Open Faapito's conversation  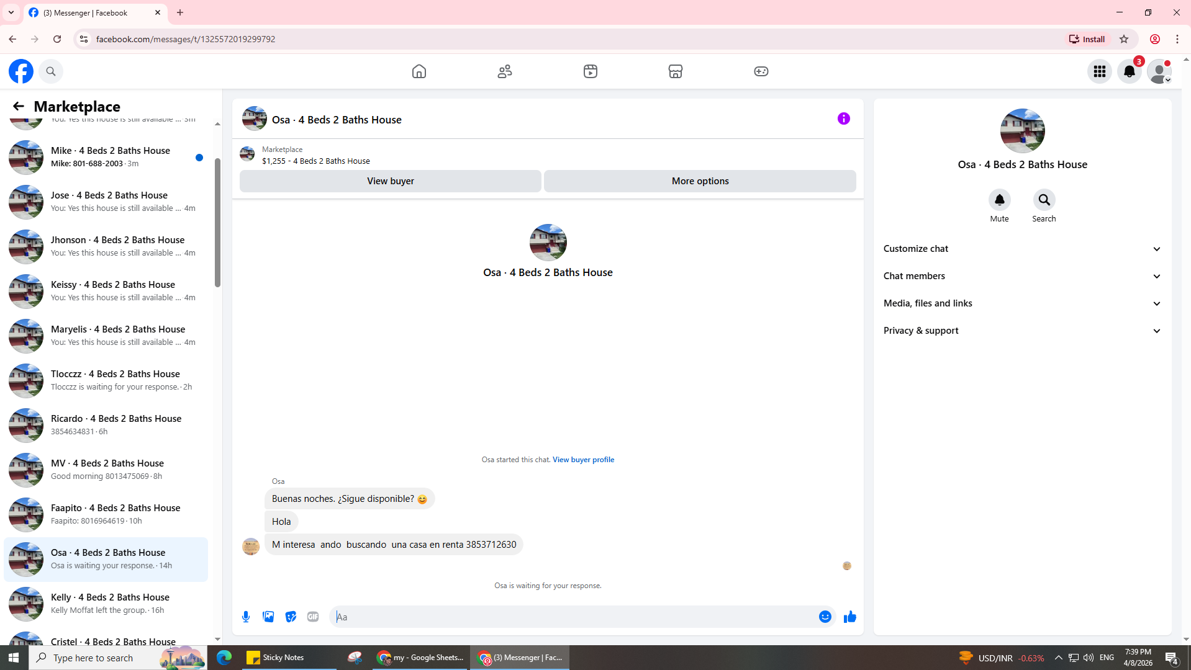click(106, 514)
